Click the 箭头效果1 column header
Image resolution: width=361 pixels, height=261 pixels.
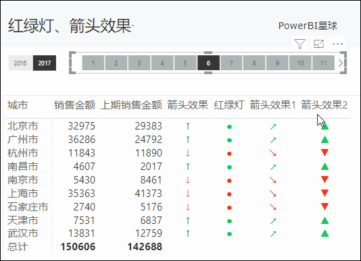(x=272, y=105)
